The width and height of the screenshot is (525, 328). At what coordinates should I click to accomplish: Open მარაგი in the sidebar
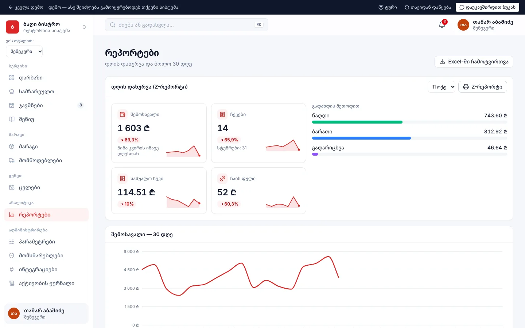point(47,147)
